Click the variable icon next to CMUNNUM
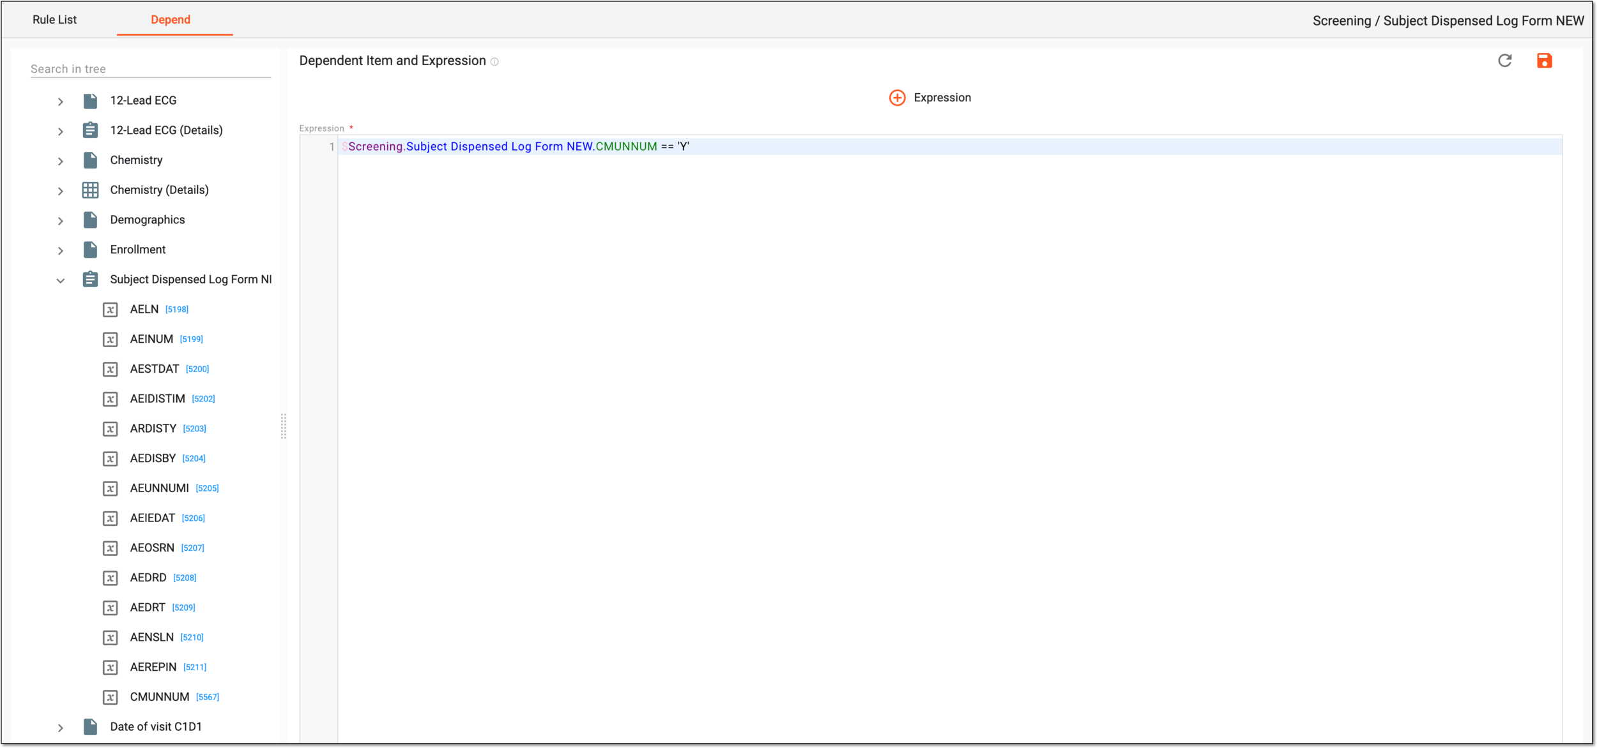The image size is (1597, 748). pyautogui.click(x=111, y=698)
